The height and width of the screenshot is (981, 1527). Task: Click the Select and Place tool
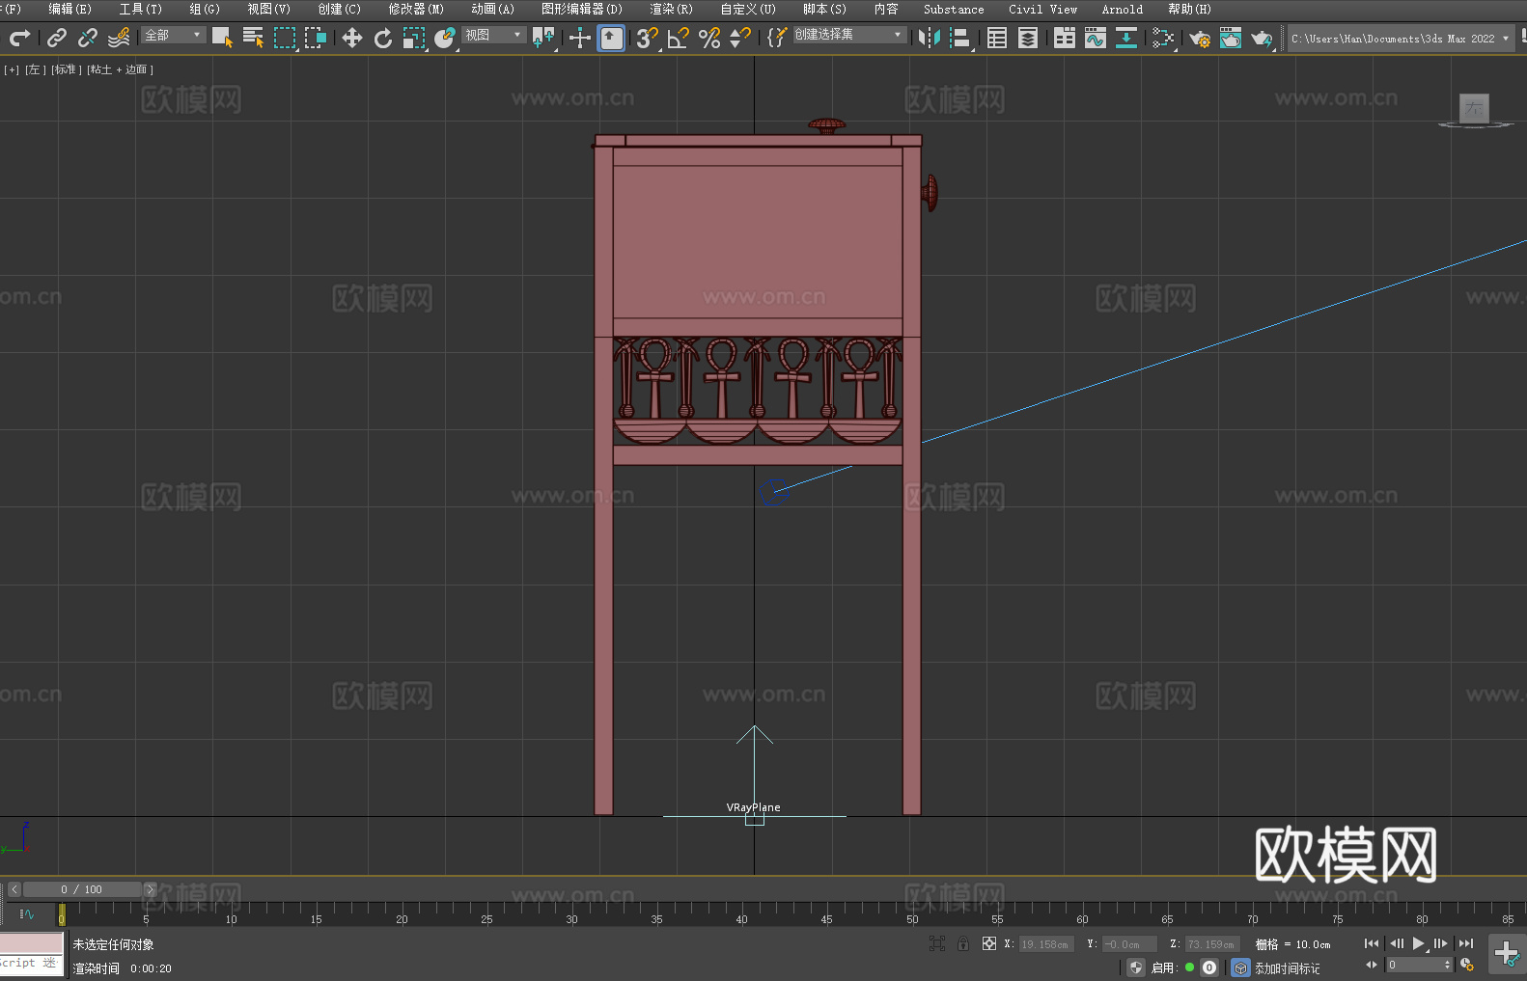pos(445,38)
